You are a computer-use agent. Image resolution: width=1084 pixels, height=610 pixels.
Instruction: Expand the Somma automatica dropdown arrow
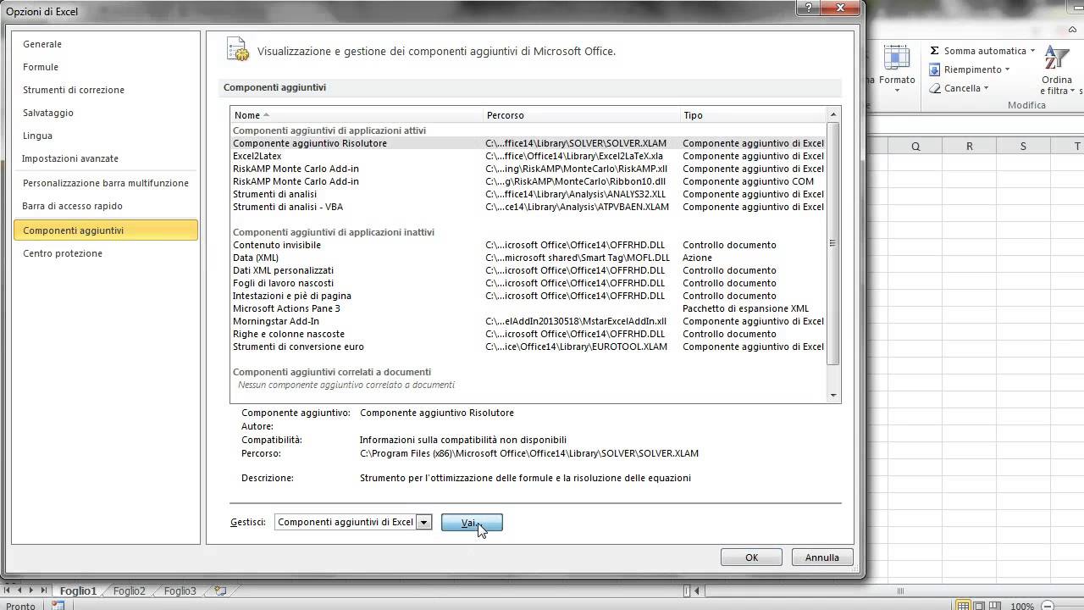[1032, 51]
